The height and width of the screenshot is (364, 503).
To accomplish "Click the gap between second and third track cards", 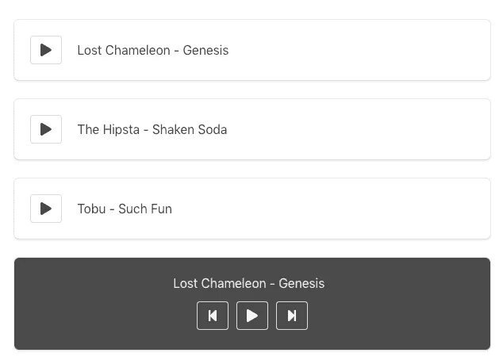I will pos(251,169).
